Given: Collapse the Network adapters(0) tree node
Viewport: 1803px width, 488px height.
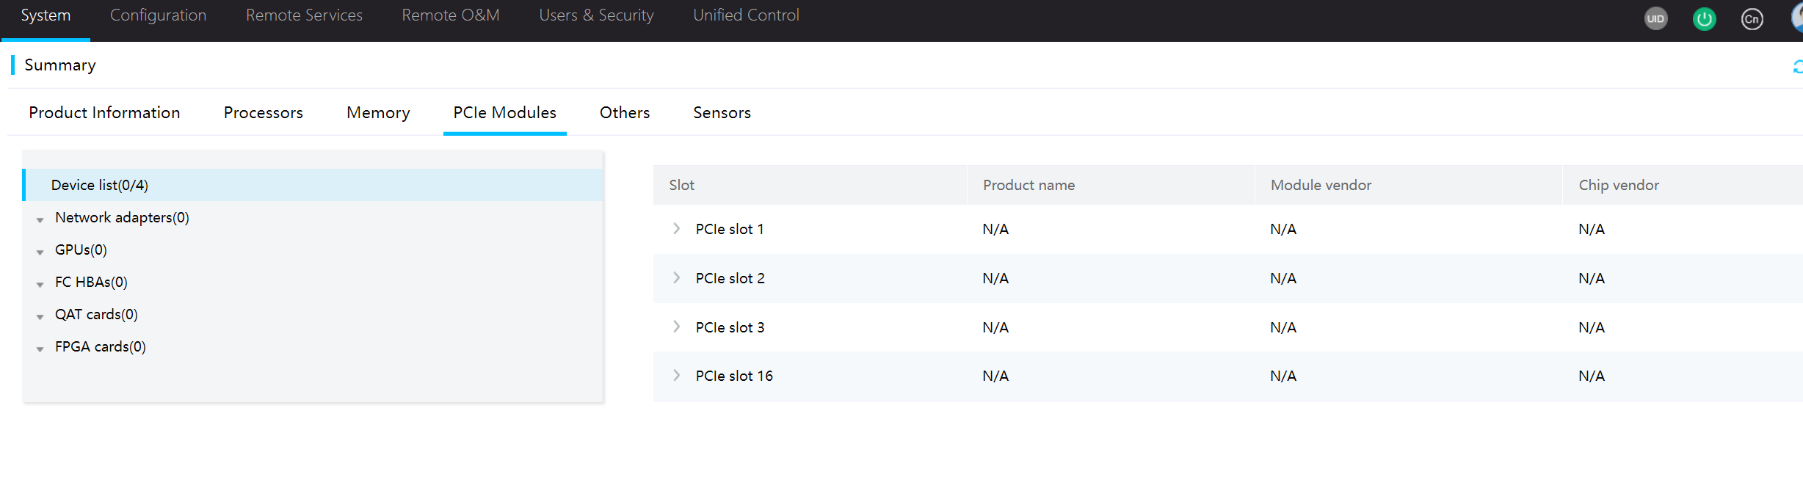Looking at the screenshot, I should [x=40, y=219].
